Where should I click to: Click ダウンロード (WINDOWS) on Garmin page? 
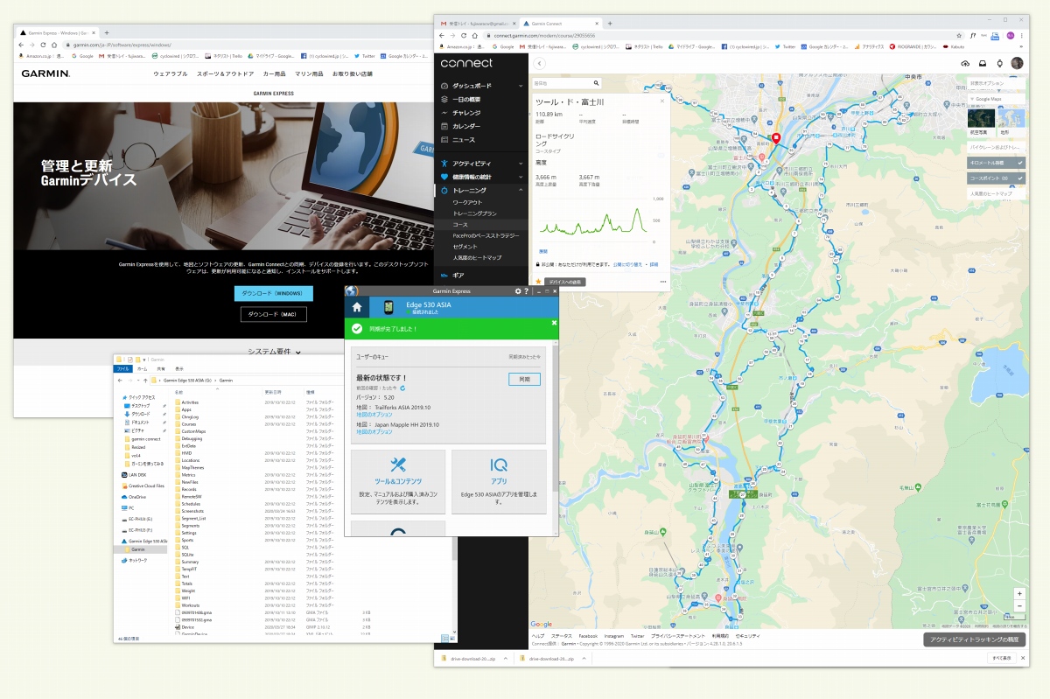pyautogui.click(x=273, y=293)
